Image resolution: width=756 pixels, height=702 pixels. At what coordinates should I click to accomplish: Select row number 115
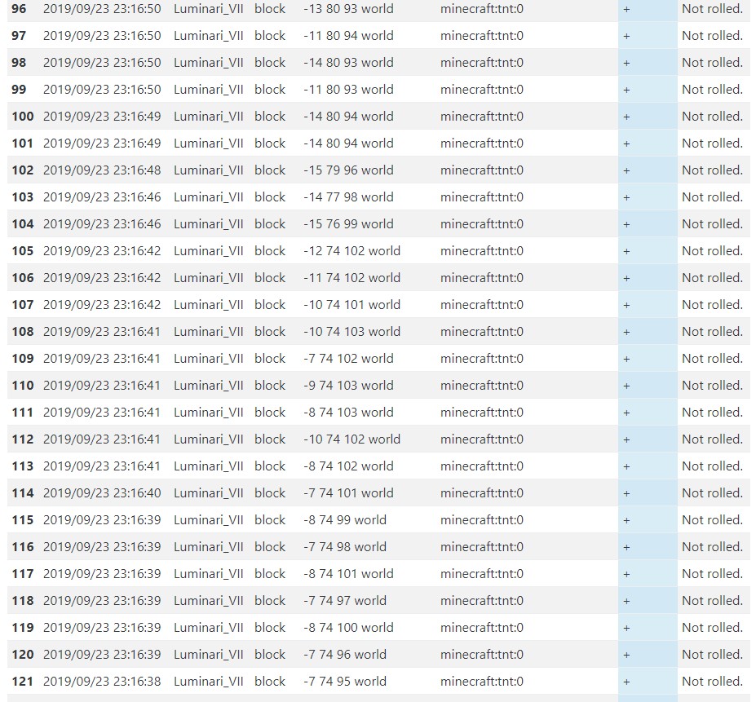23,519
